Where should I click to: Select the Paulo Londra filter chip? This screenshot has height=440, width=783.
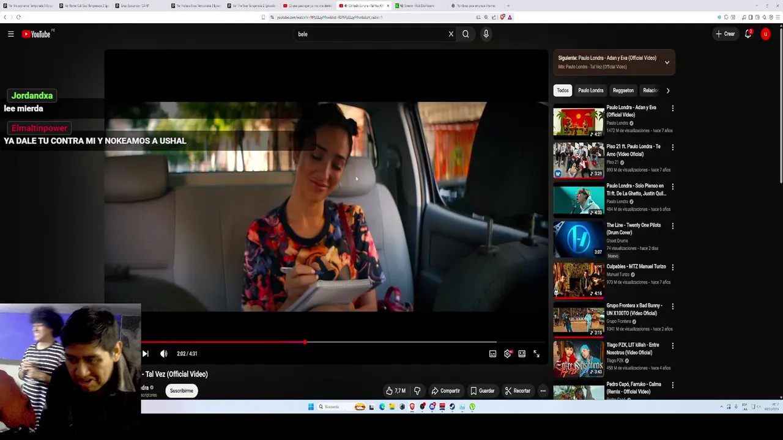pyautogui.click(x=590, y=90)
